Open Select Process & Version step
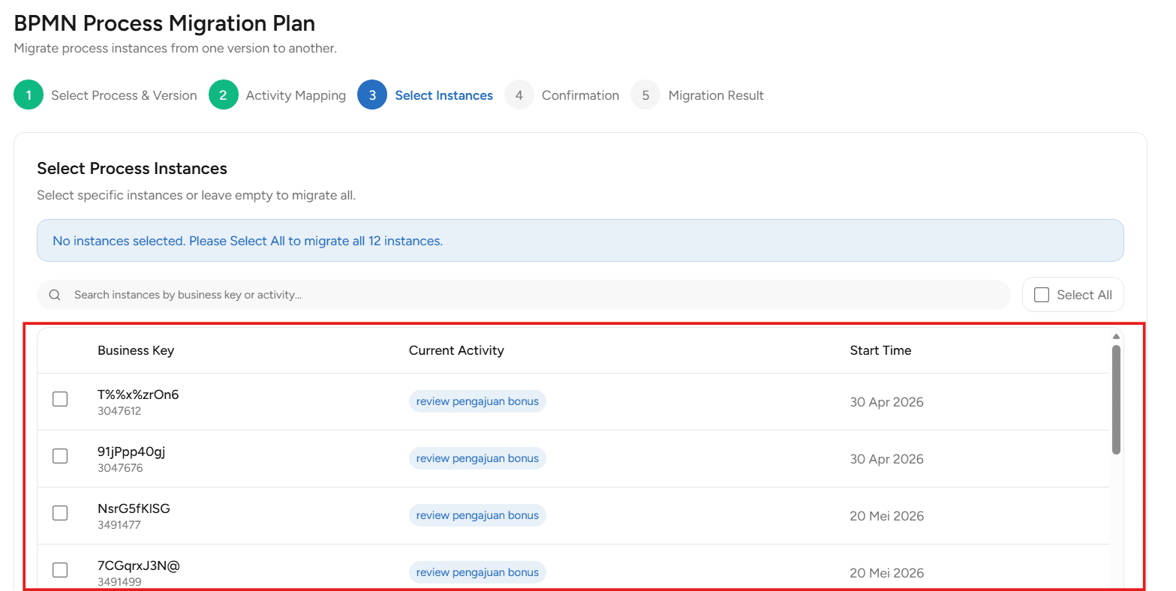 124,95
